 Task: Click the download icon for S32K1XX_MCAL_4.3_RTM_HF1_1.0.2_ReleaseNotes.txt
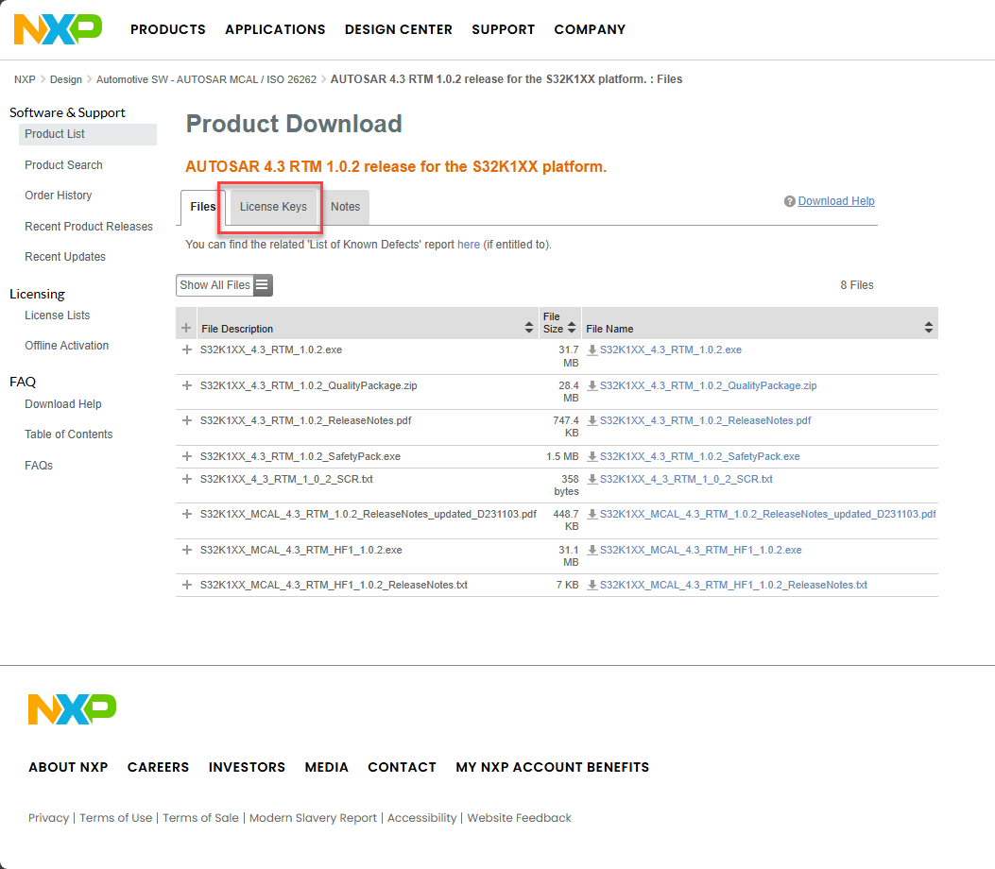(x=592, y=585)
